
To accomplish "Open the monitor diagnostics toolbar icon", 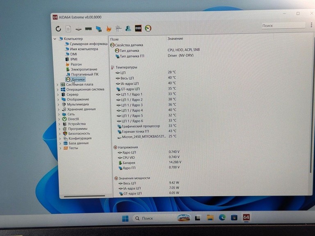I will coord(98,29).
